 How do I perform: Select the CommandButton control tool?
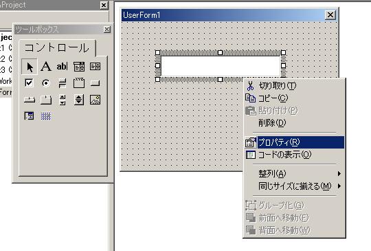(95, 83)
